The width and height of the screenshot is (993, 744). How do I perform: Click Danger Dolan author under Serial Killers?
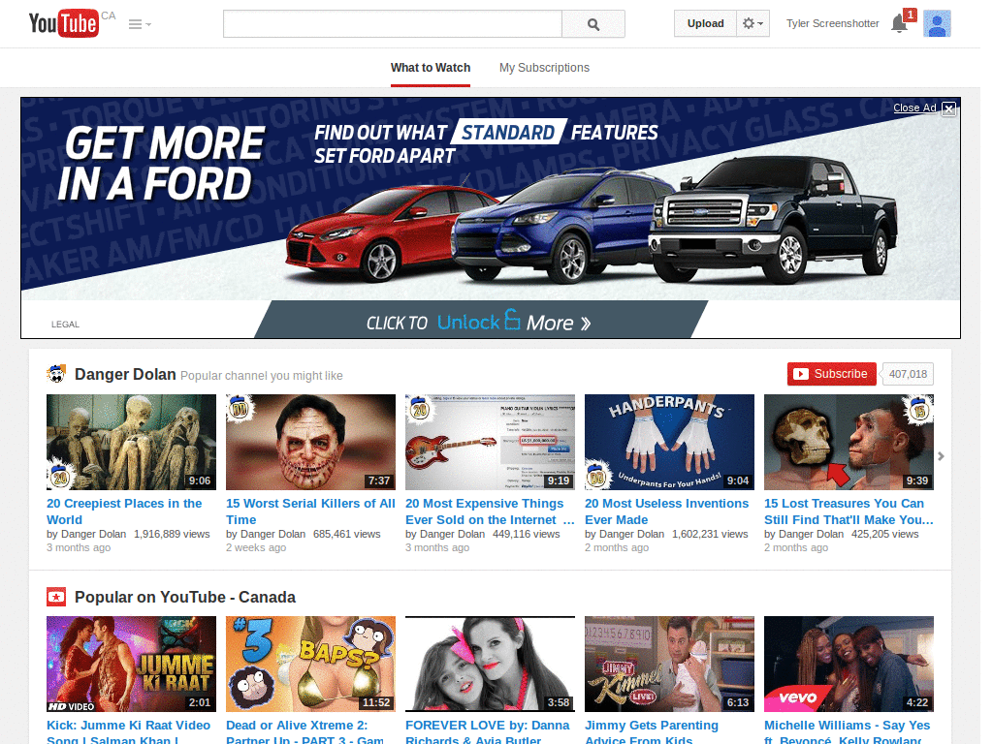272,534
